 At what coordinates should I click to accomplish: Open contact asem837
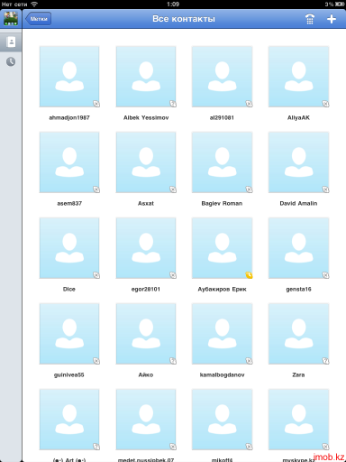point(69,162)
